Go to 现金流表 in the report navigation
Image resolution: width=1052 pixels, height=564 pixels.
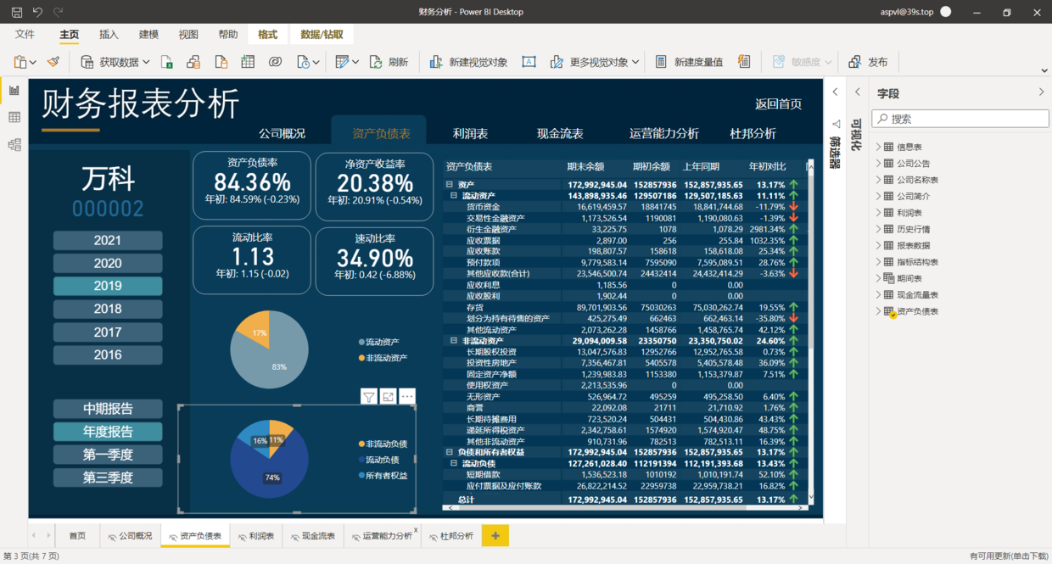(x=560, y=134)
